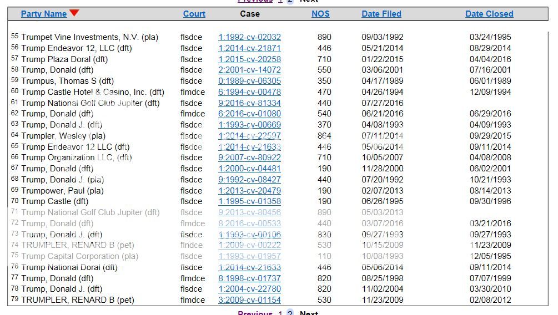The height and width of the screenshot is (315, 558).
Task: Open case 2:2001-cv-14072
Action: pyautogui.click(x=249, y=70)
